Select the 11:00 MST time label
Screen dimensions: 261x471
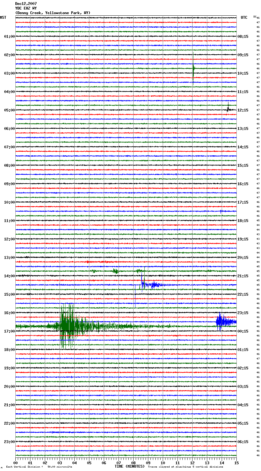click(x=10, y=221)
